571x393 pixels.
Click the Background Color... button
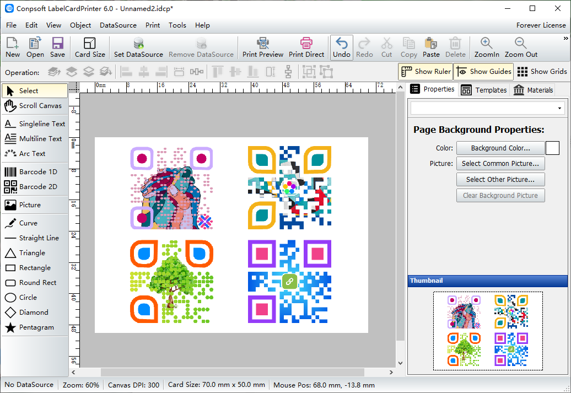[x=500, y=148]
